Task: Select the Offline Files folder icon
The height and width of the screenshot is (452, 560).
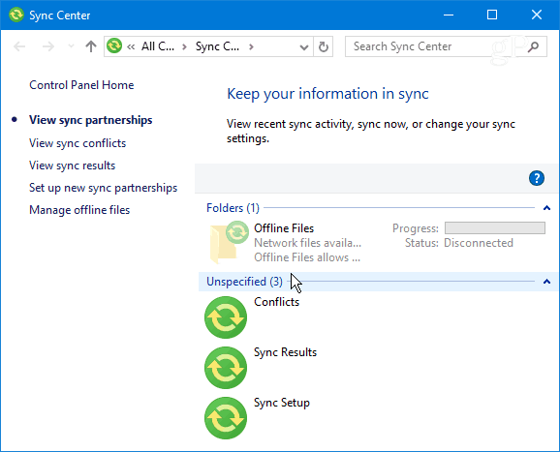Action: 229,242
